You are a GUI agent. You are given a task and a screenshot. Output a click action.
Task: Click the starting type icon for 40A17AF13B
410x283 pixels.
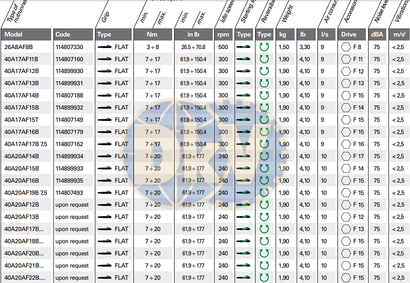click(x=243, y=84)
